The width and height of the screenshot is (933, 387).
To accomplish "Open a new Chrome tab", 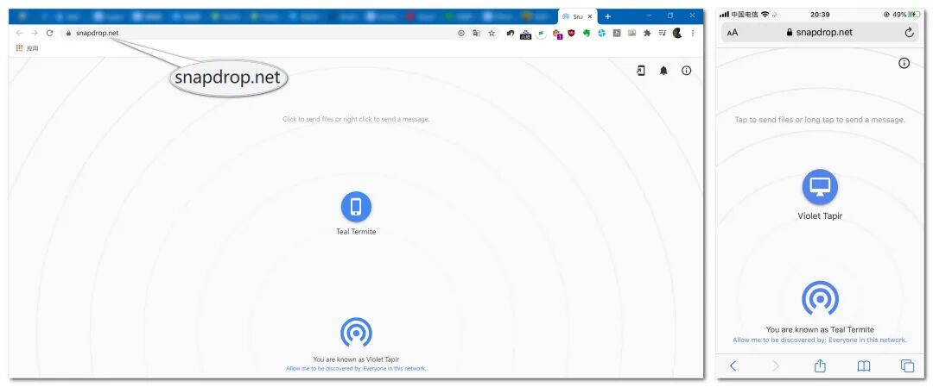I will (607, 16).
